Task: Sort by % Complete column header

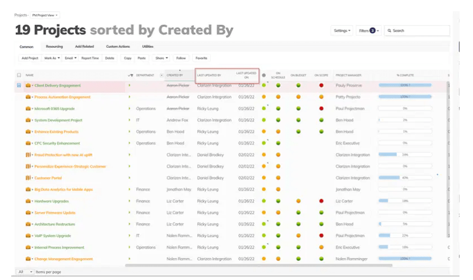Action: coord(405,75)
